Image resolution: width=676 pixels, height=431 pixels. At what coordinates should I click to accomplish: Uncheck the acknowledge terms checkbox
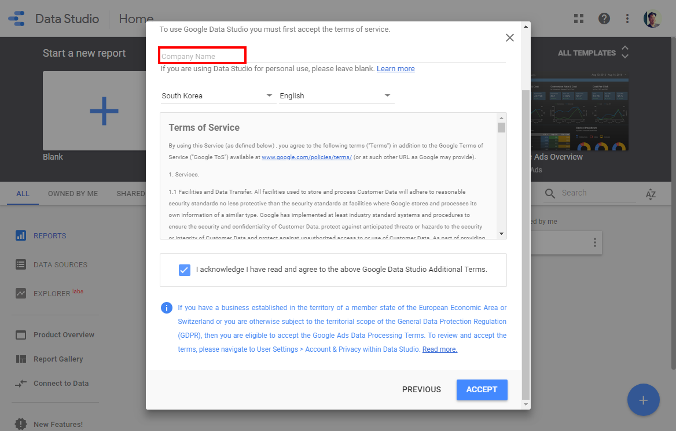(x=185, y=270)
